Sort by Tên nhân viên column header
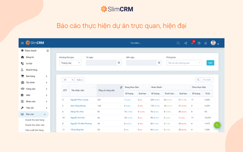This screenshot has height=152, width=243. click(x=83, y=90)
